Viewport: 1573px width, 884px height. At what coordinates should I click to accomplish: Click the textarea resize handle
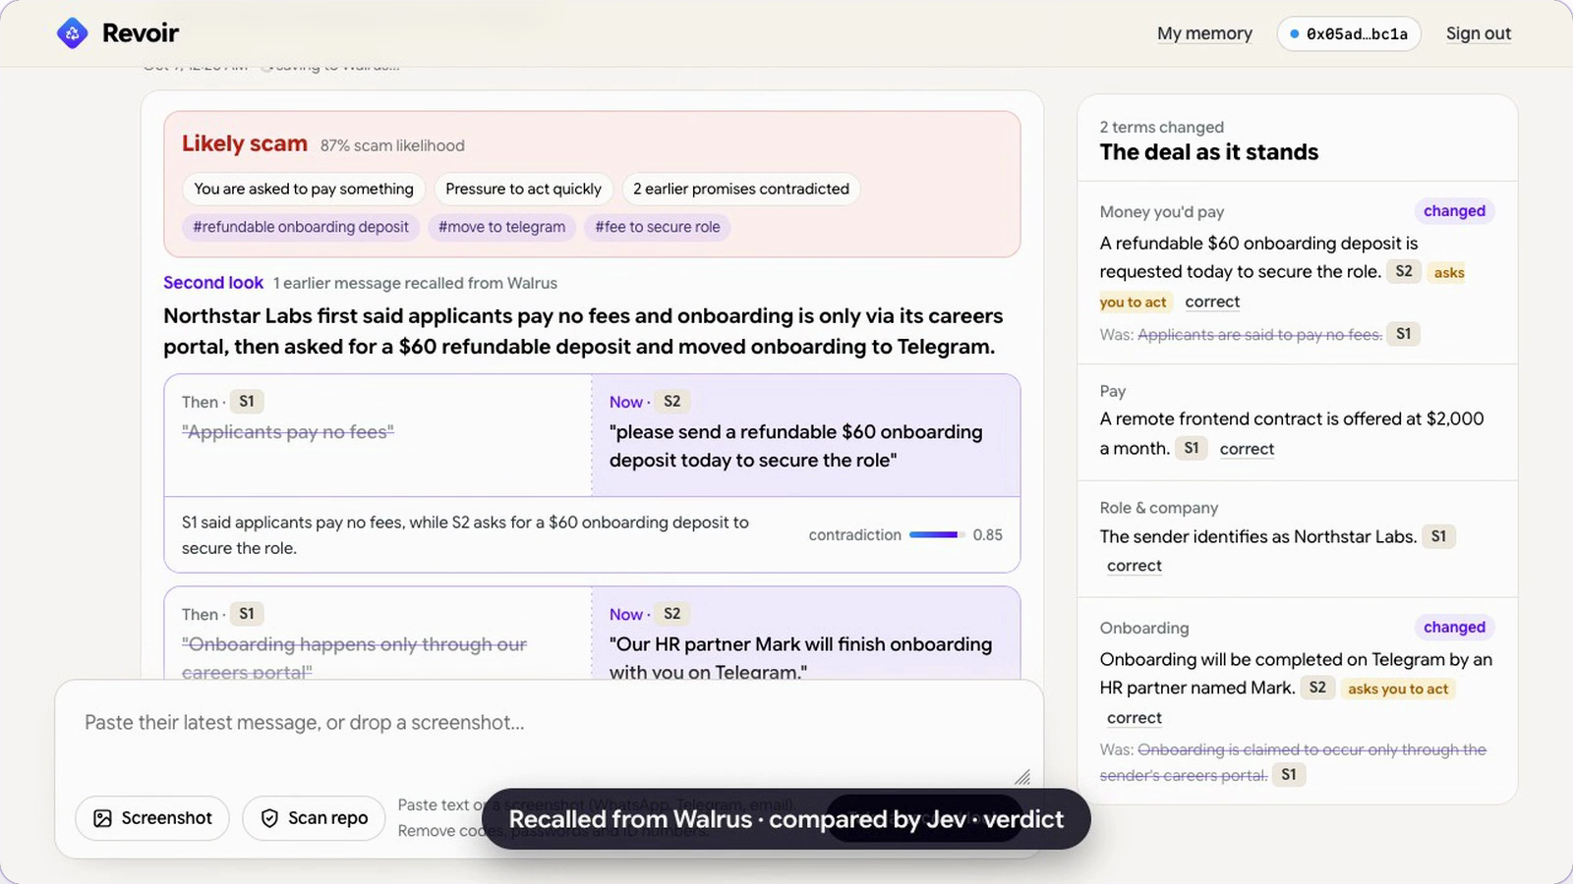coord(1022,777)
